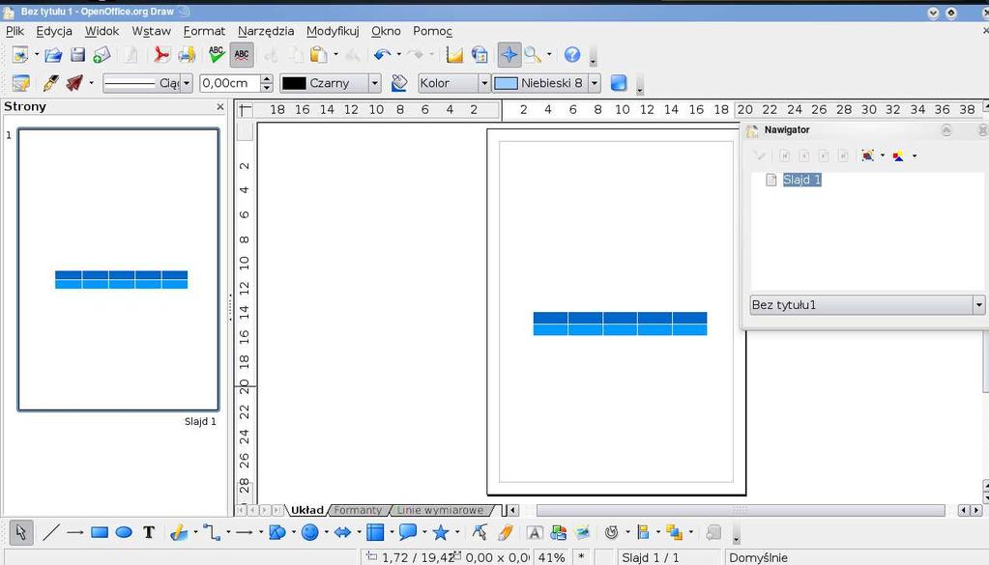
Task: Print the file with the printer icon
Action: [187, 55]
